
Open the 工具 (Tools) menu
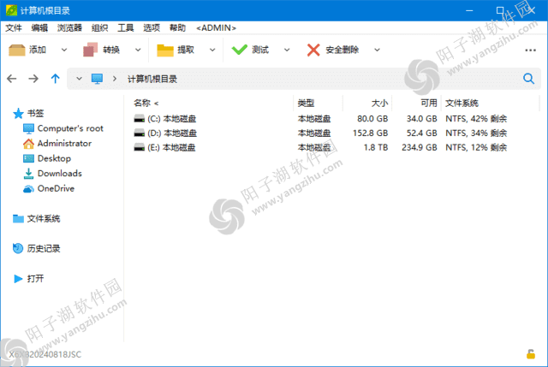pyautogui.click(x=126, y=28)
